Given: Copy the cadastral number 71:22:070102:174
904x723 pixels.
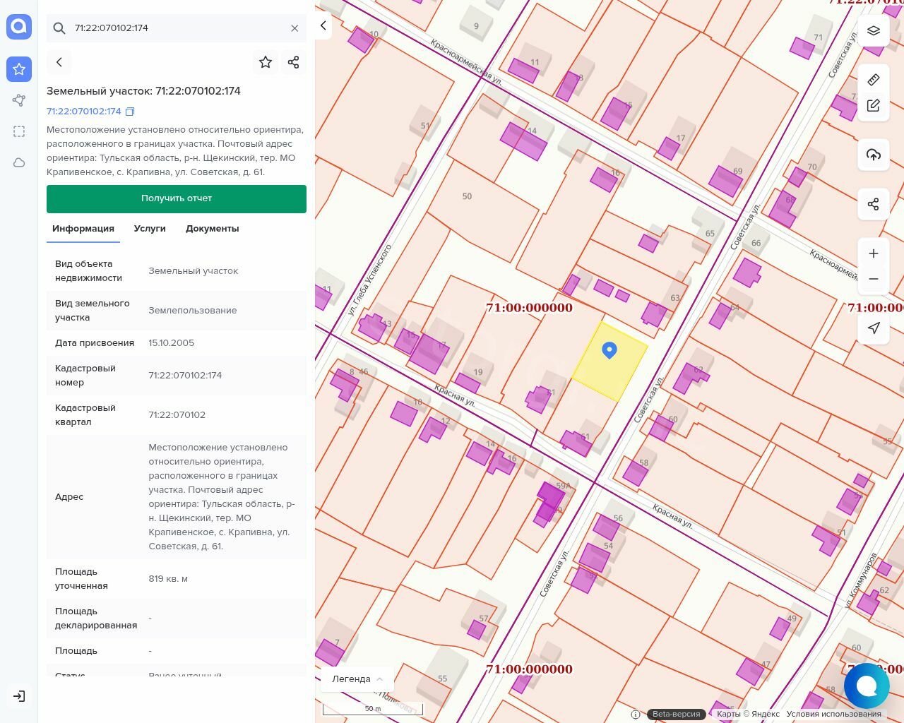Looking at the screenshot, I should click(x=130, y=112).
